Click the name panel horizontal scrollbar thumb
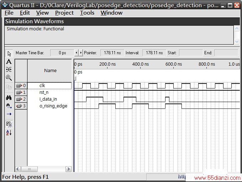 point(29,169)
